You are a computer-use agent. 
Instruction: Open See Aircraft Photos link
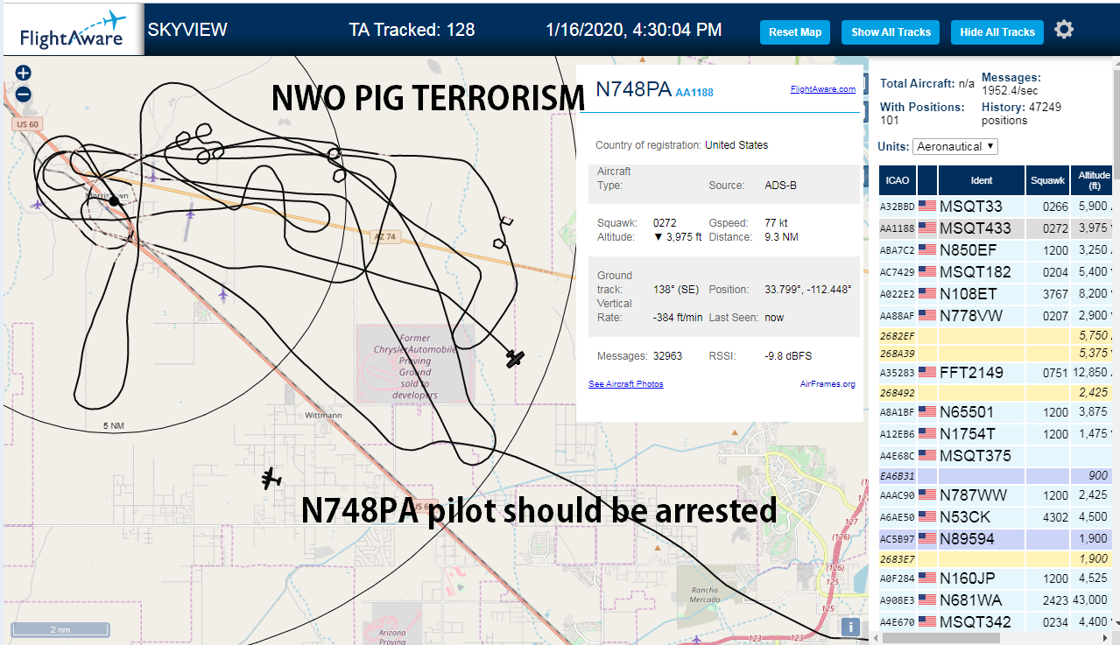tap(625, 384)
